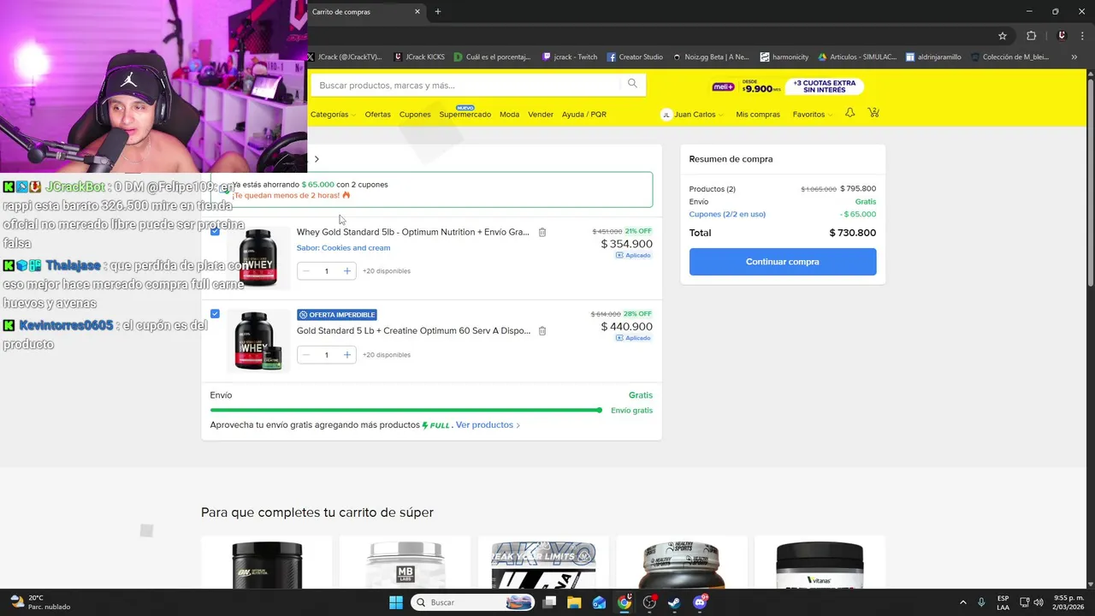Click the page vertical scrollbar

tap(1091, 181)
